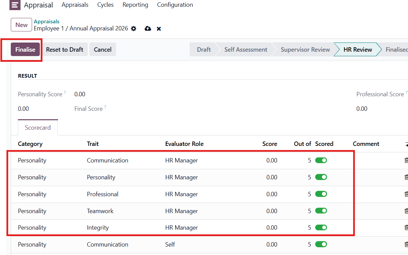Edit score of Integrity HR Manager row
This screenshot has width=408, height=255.
click(x=272, y=228)
